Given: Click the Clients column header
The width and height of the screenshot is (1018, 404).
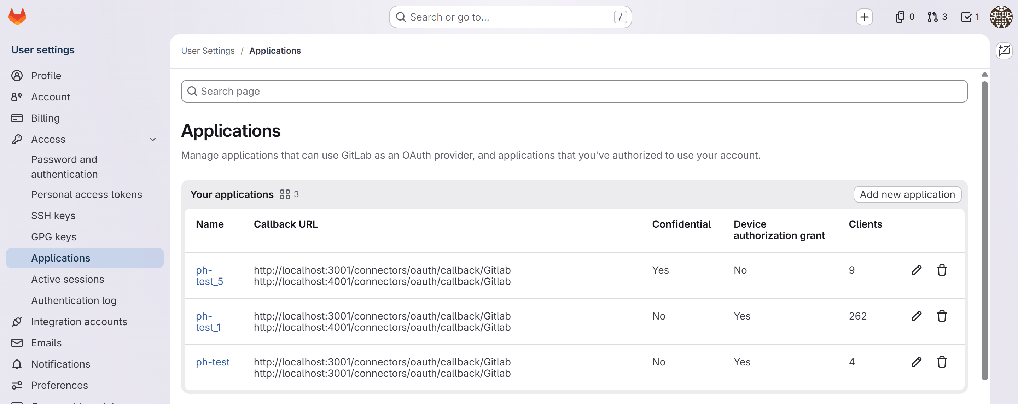Looking at the screenshot, I should [865, 224].
